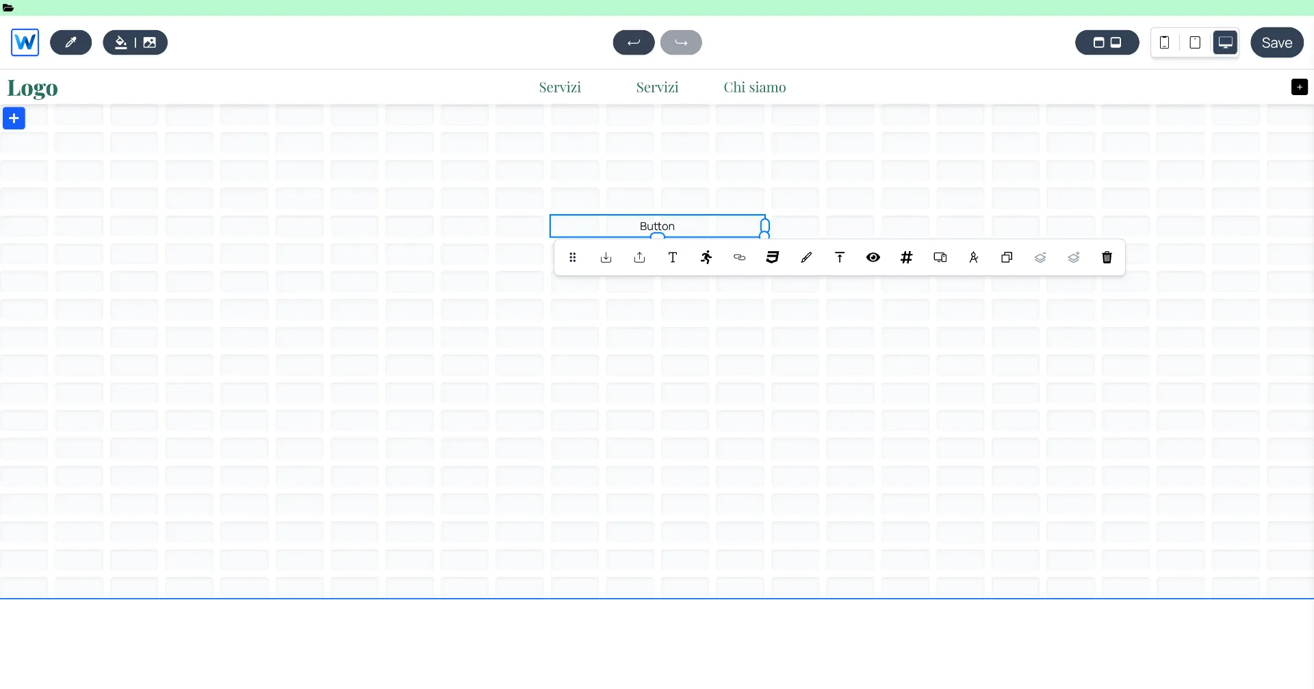Image resolution: width=1314 pixels, height=689 pixels.
Task: Click the duplicate element icon
Action: (1007, 257)
